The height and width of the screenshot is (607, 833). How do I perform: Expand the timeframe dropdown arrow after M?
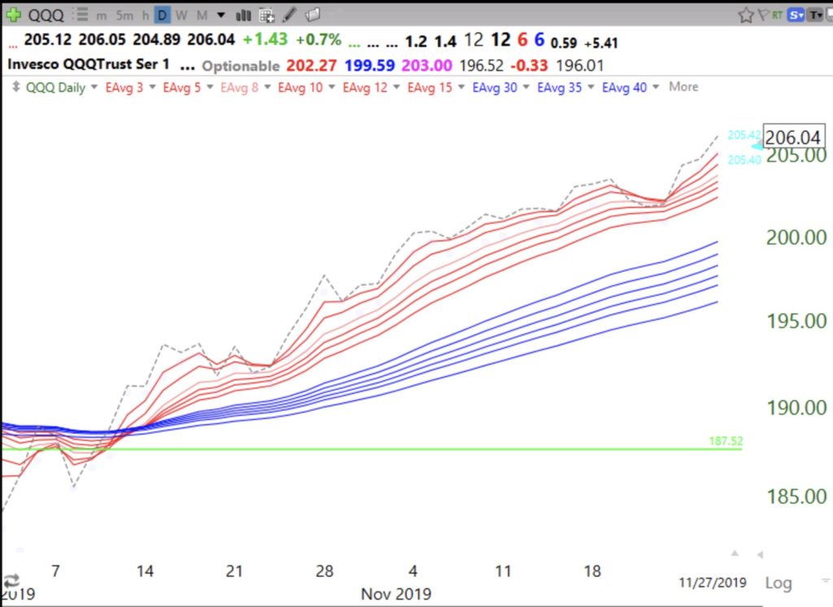pos(220,15)
